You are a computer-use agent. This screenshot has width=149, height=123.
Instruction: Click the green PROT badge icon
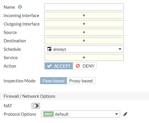[x=49, y=114]
